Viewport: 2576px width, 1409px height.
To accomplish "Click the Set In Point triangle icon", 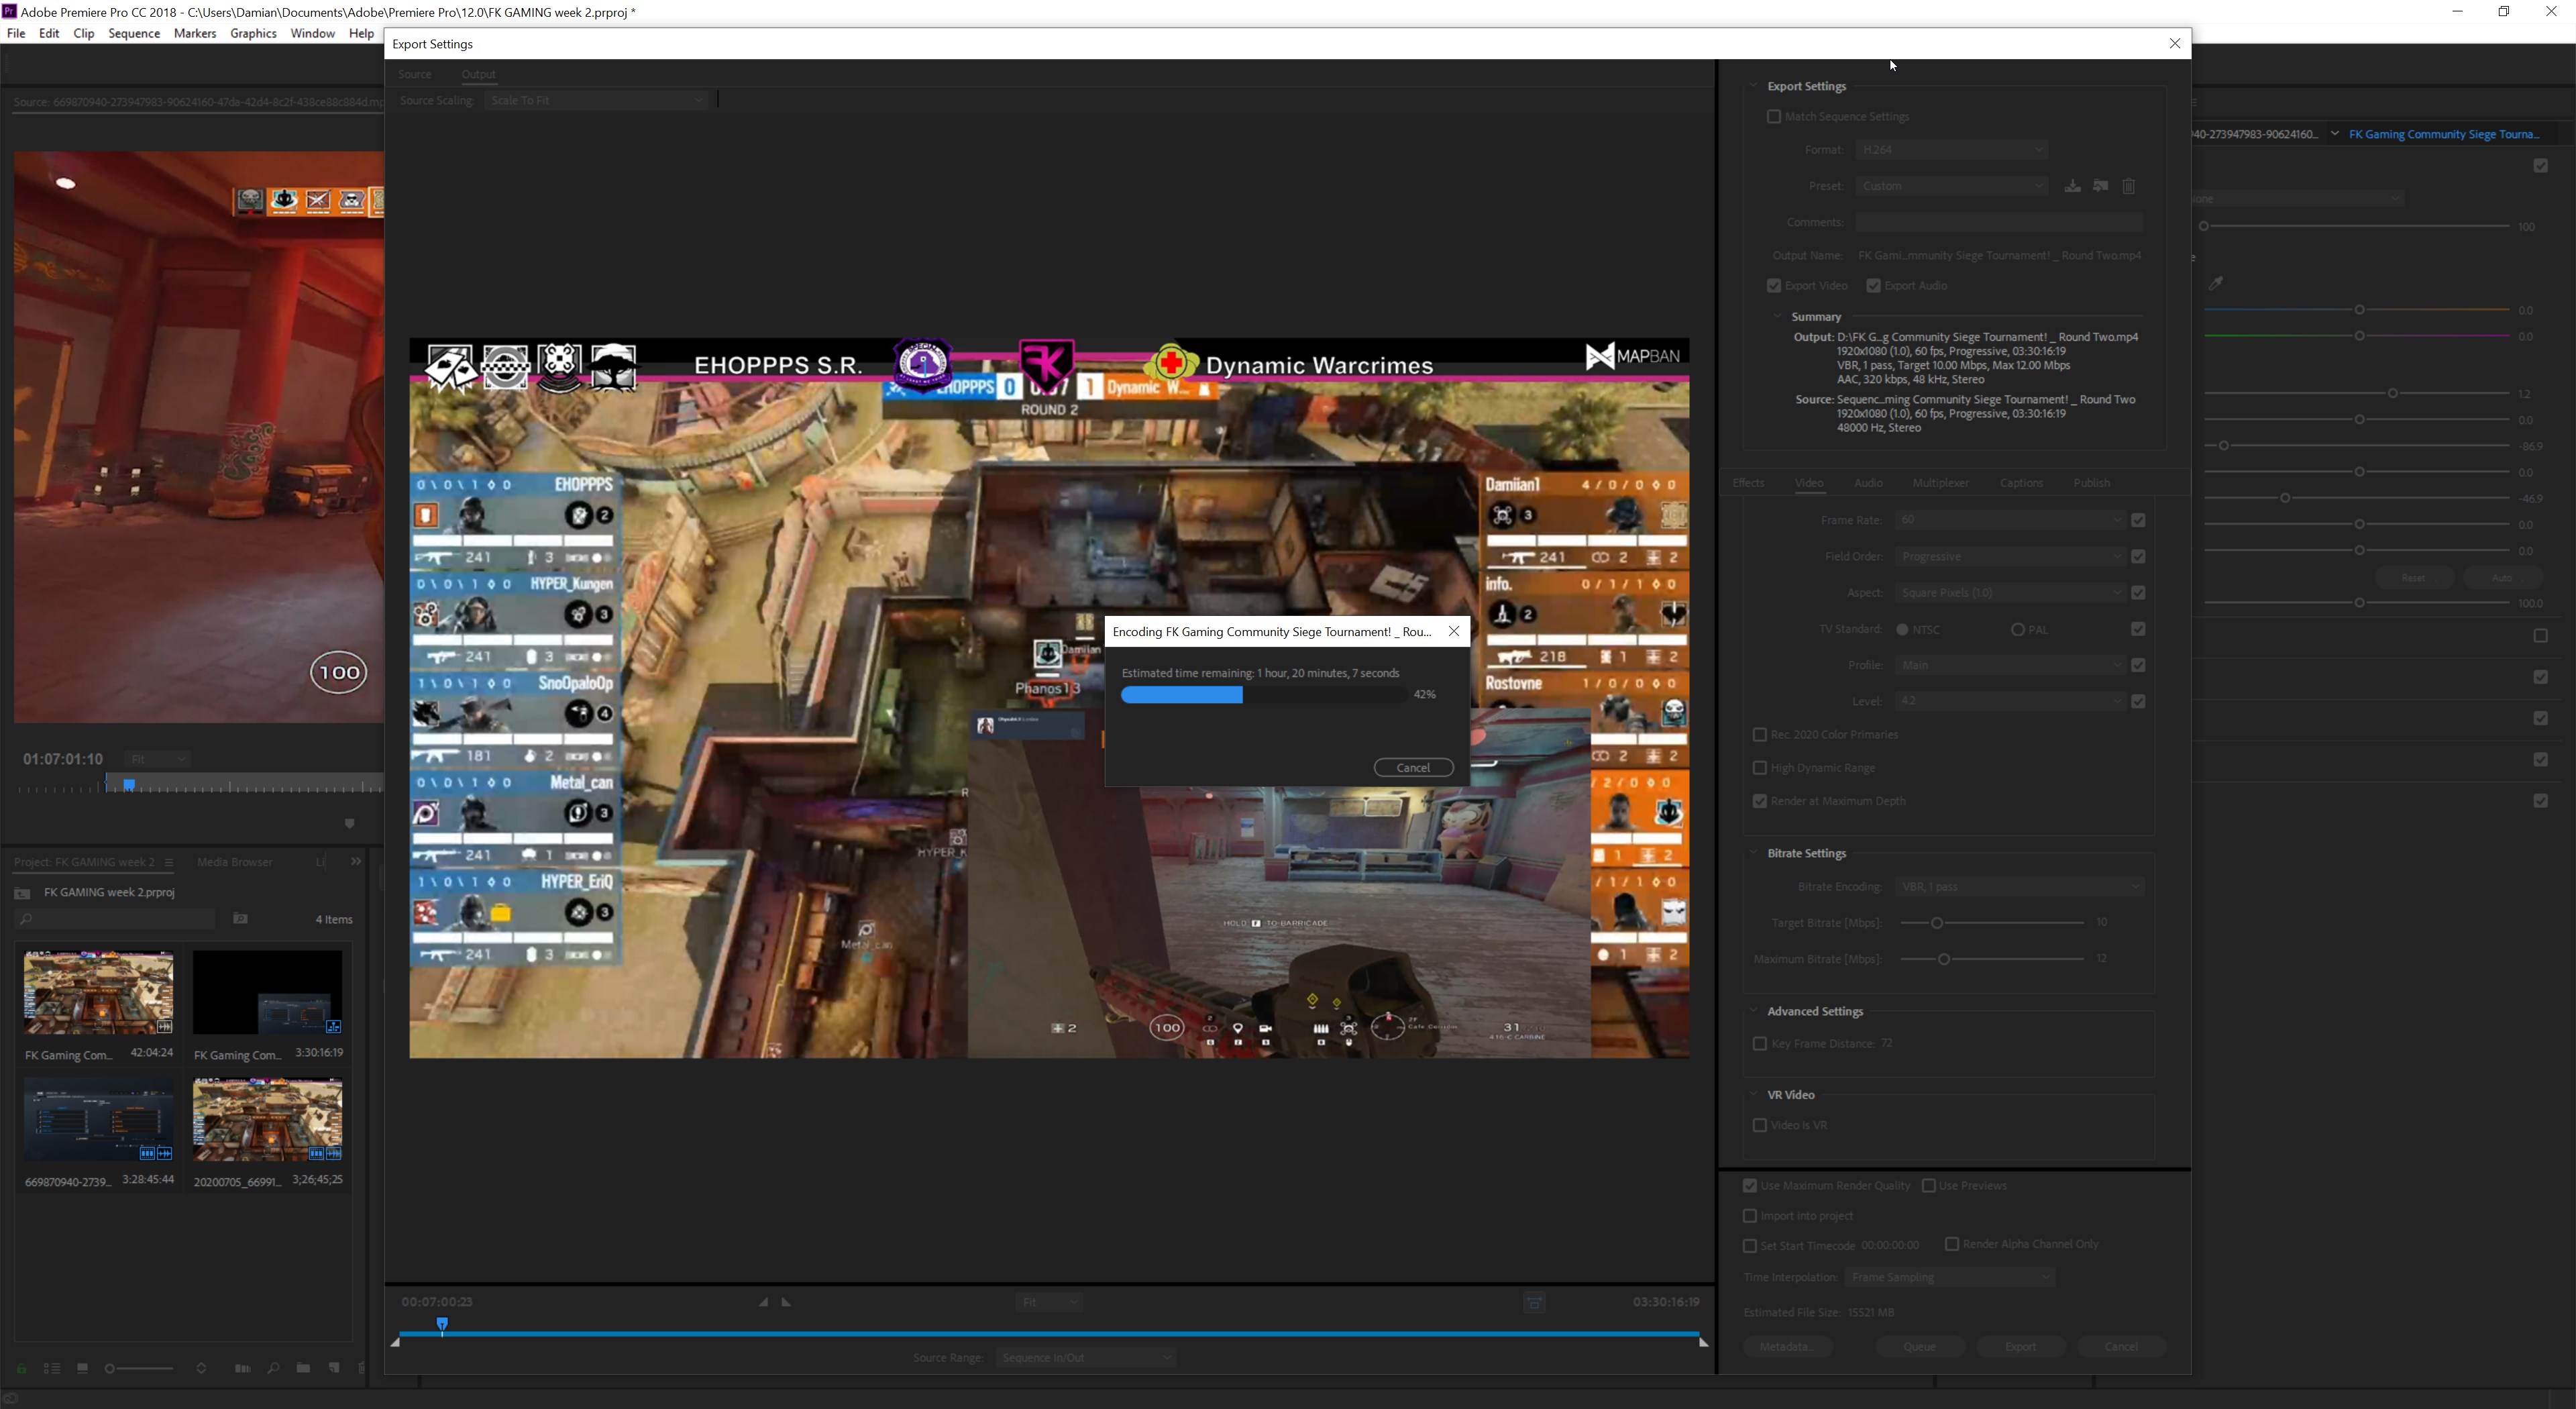I will 763,1302.
